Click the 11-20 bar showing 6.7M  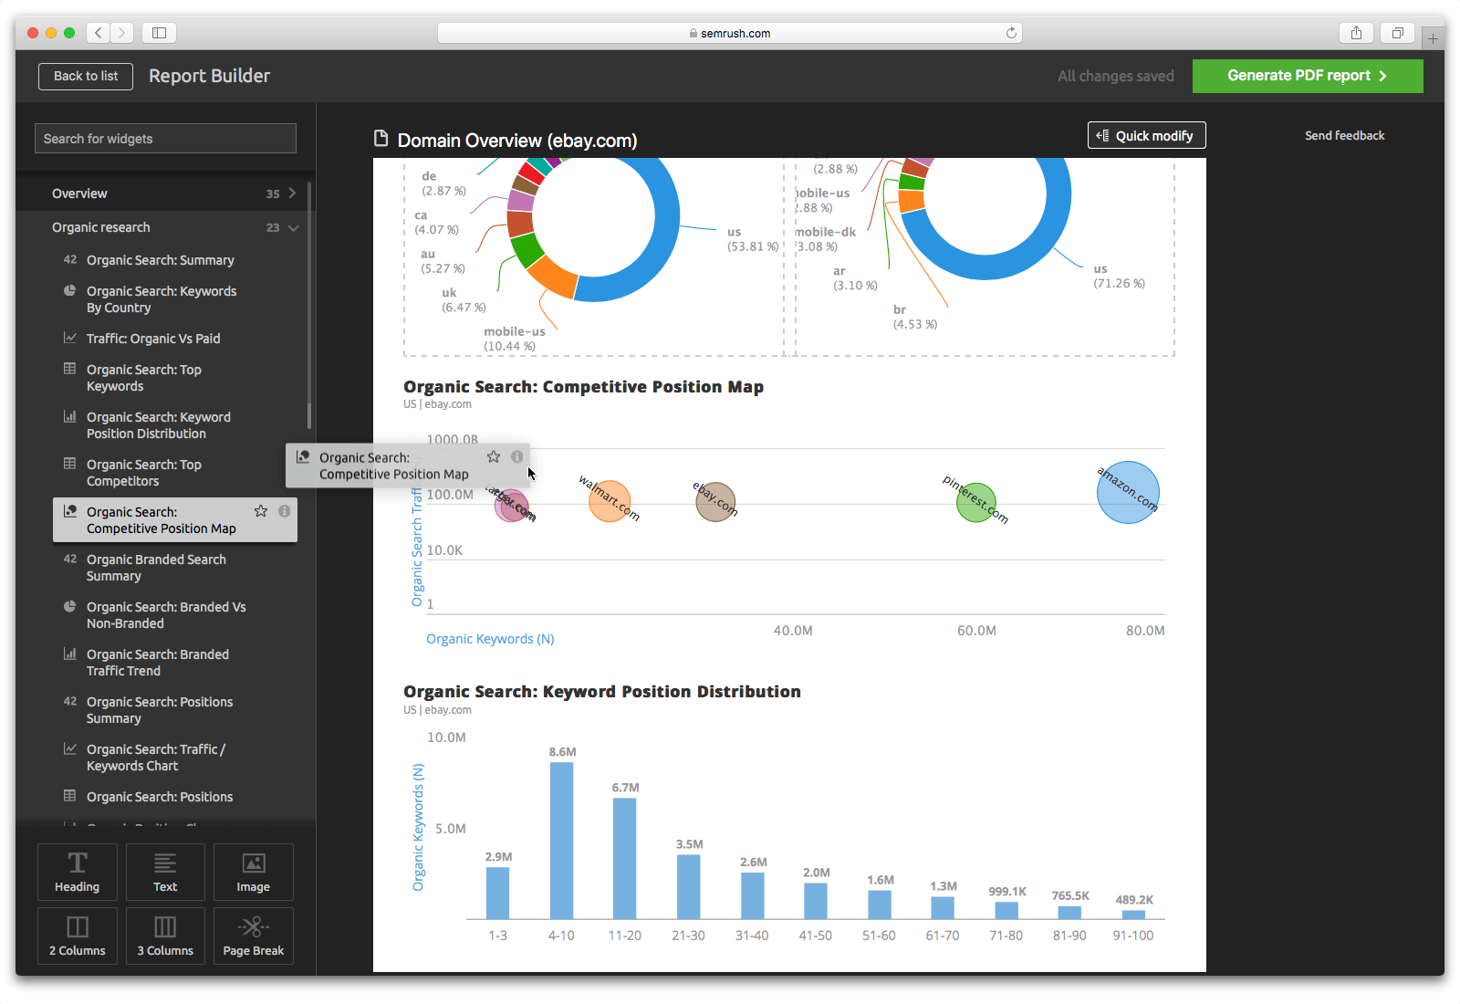pyautogui.click(x=625, y=859)
